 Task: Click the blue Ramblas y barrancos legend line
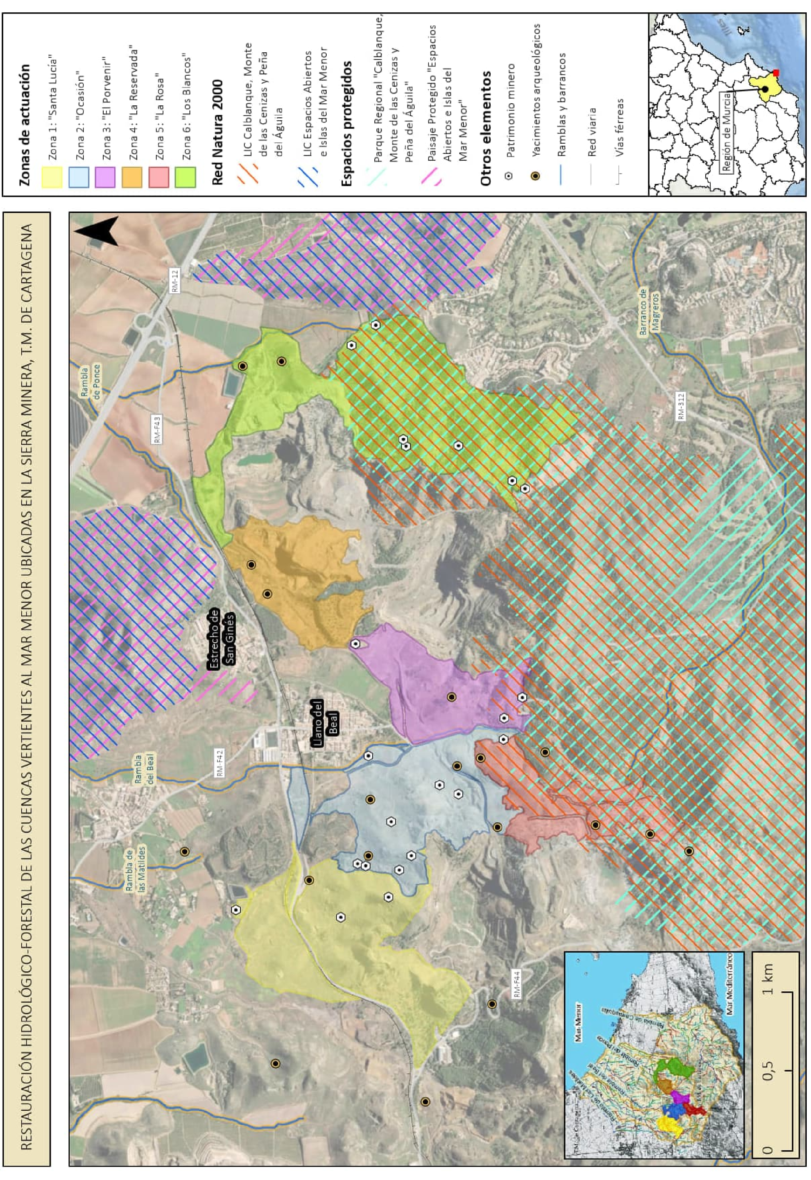(561, 174)
